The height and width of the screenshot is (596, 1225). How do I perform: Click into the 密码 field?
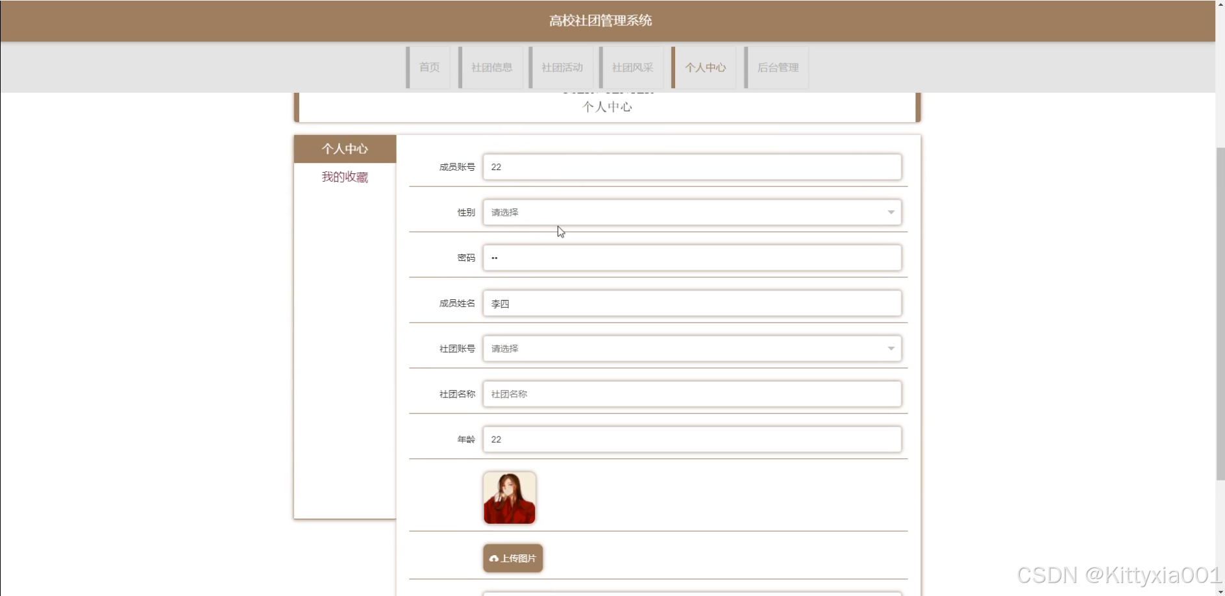(x=692, y=258)
